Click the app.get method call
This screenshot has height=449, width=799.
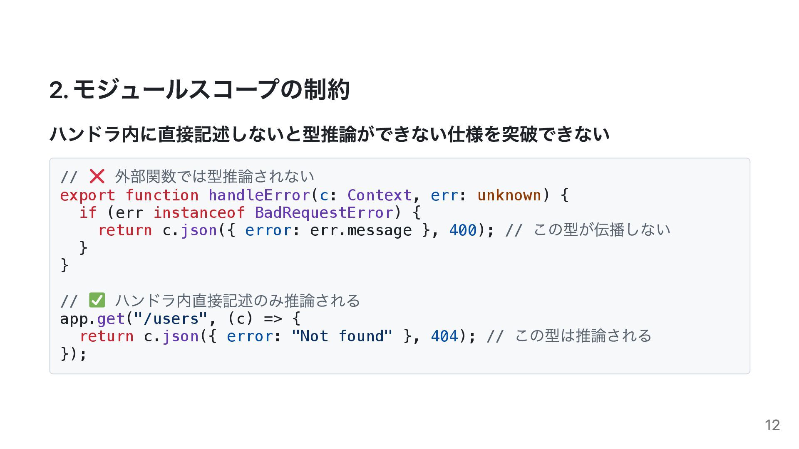(x=92, y=319)
